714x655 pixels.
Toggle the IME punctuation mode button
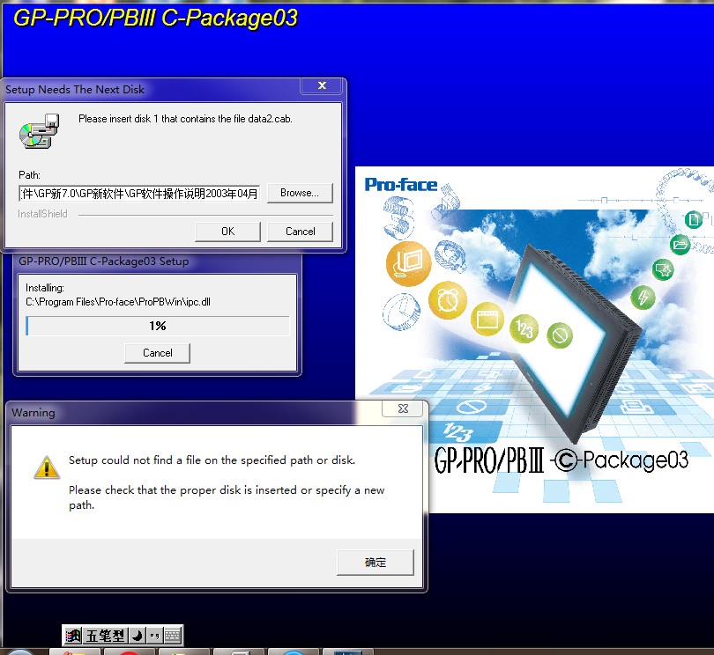pos(155,635)
